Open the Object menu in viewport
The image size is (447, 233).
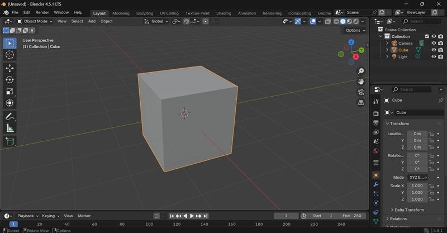pyautogui.click(x=106, y=21)
